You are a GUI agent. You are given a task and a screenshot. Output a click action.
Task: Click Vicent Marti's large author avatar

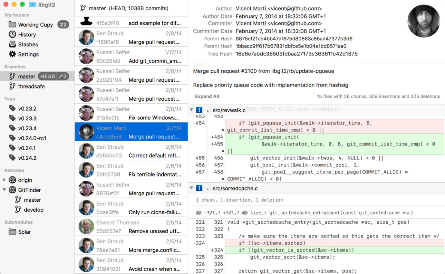[x=423, y=21]
